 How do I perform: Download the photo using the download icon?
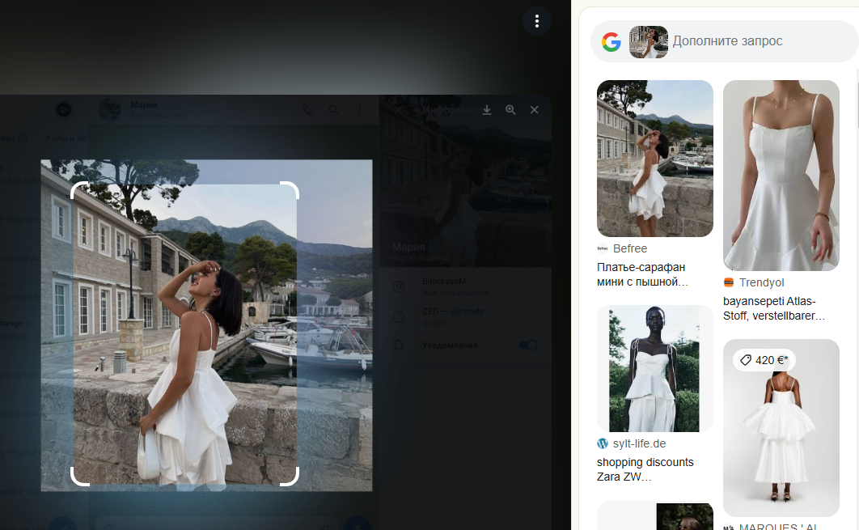[487, 110]
